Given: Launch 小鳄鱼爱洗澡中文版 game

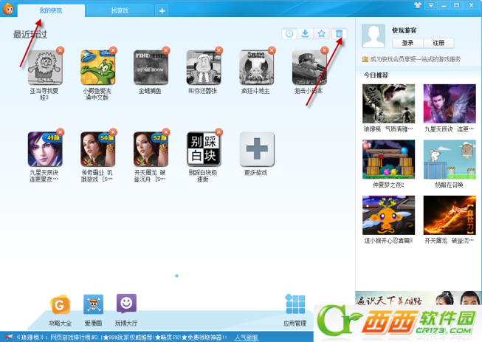Looking at the screenshot, I should point(98,68).
